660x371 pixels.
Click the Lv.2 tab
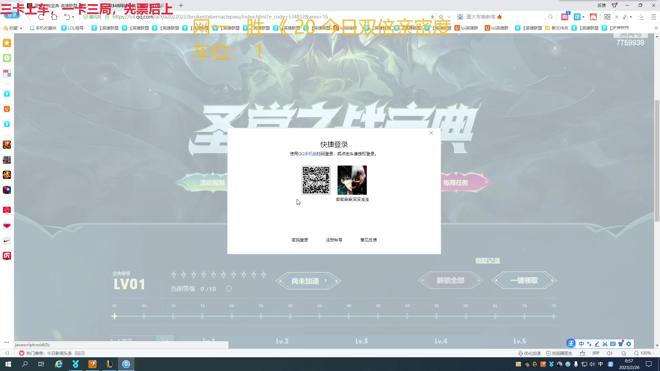click(x=282, y=341)
